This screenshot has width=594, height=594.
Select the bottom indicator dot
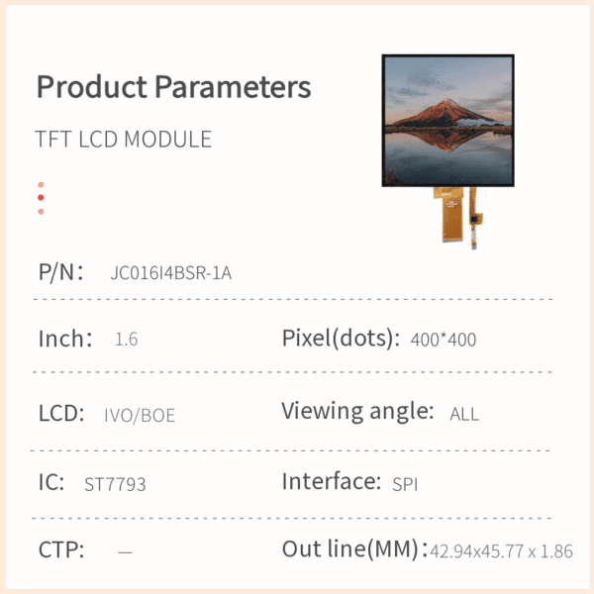(x=41, y=211)
